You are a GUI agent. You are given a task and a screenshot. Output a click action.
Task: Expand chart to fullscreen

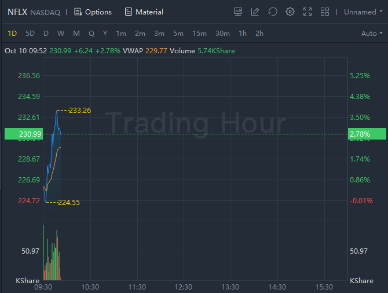click(308, 12)
